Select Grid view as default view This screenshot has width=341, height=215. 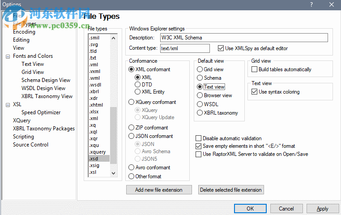click(x=200, y=69)
